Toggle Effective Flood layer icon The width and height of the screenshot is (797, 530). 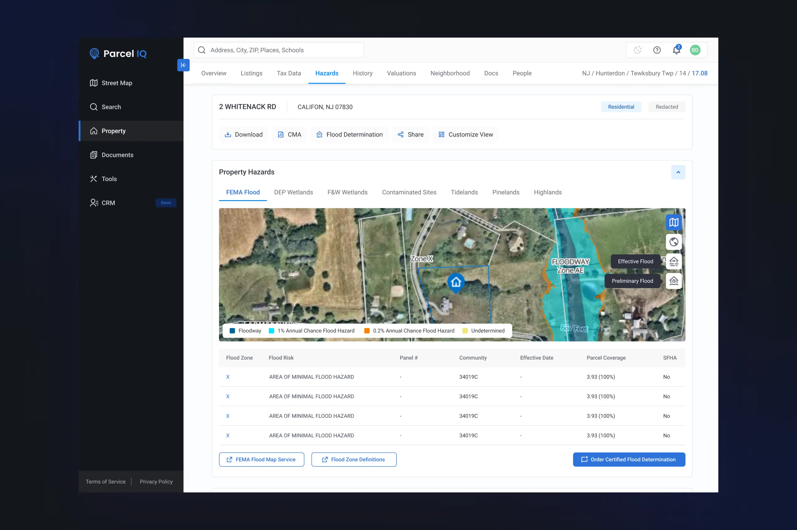click(674, 261)
